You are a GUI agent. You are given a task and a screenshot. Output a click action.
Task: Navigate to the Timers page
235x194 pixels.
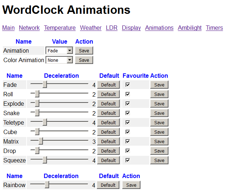(214, 28)
